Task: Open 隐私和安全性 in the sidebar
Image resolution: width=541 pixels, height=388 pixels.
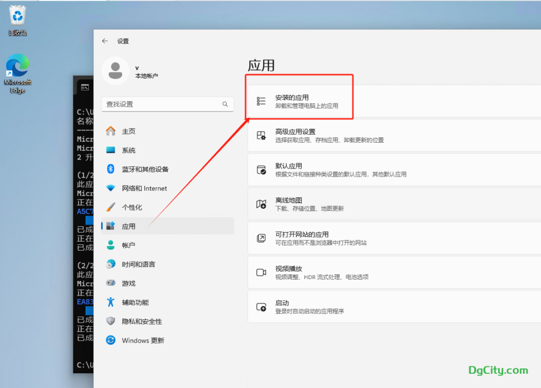Action: click(x=142, y=321)
